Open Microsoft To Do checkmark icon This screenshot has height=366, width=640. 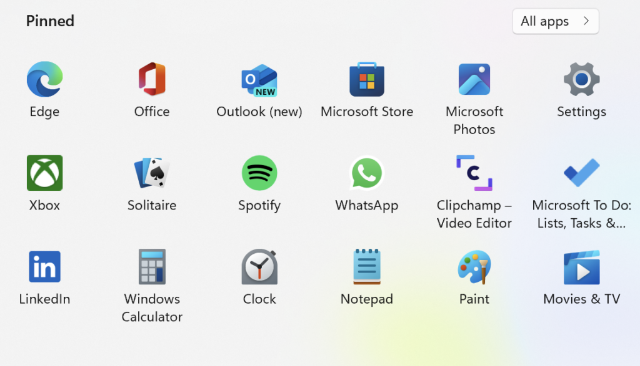(x=581, y=173)
